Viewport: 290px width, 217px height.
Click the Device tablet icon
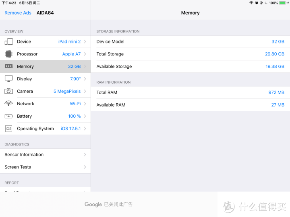click(x=8, y=41)
